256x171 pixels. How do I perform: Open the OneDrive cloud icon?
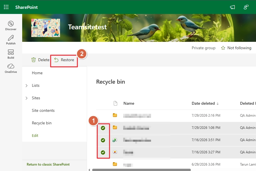click(x=11, y=66)
